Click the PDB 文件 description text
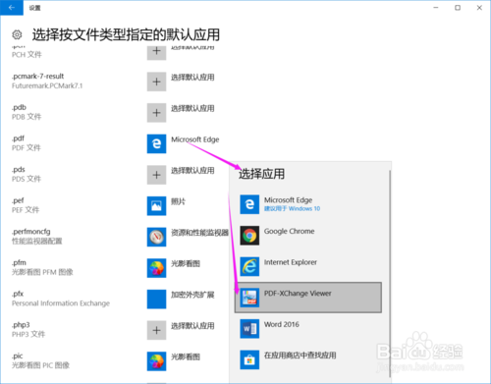This screenshot has height=384, width=491. tap(27, 117)
